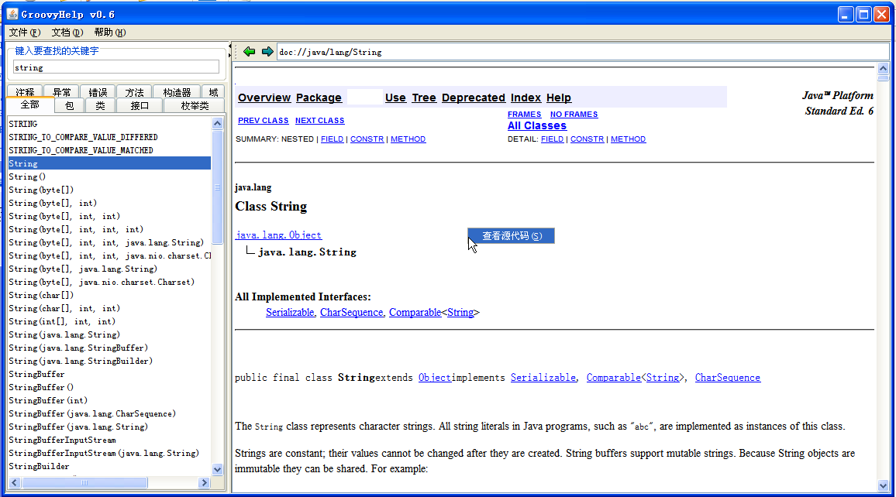896x497 pixels.
Task: Select StringBuffer class entry in the list
Action: [109, 374]
